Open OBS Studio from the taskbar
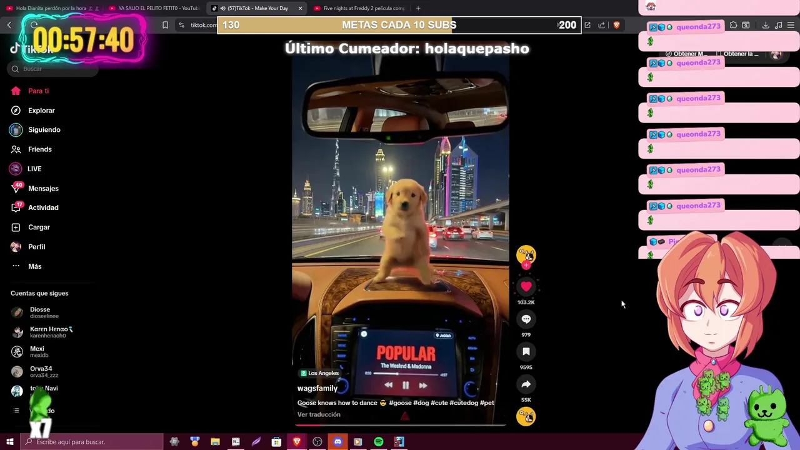 pos(317,442)
